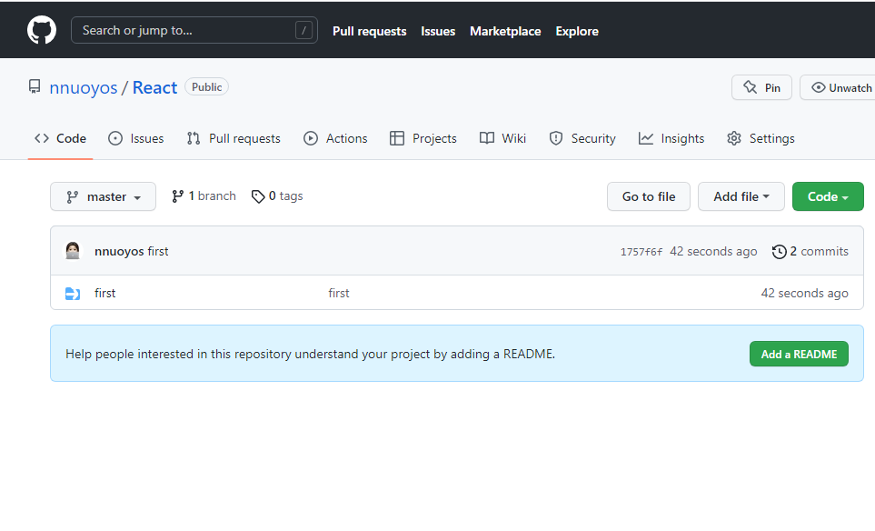Screen dimensions: 875x531
Task: Open the Security tab
Action: tap(582, 138)
